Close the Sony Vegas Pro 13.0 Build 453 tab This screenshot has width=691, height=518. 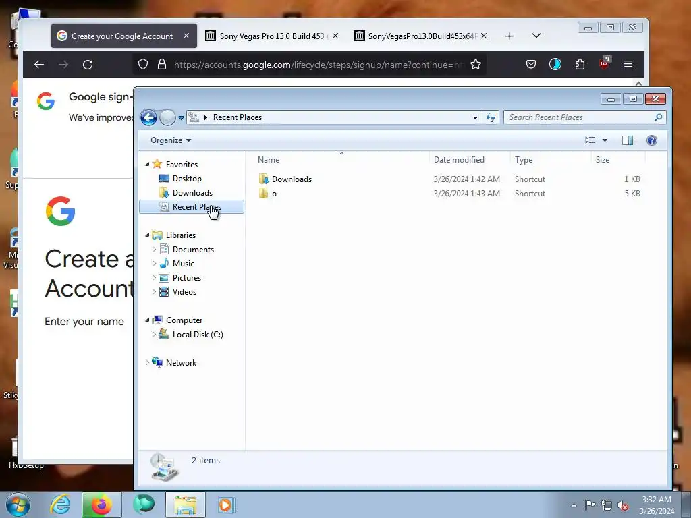[x=335, y=36]
